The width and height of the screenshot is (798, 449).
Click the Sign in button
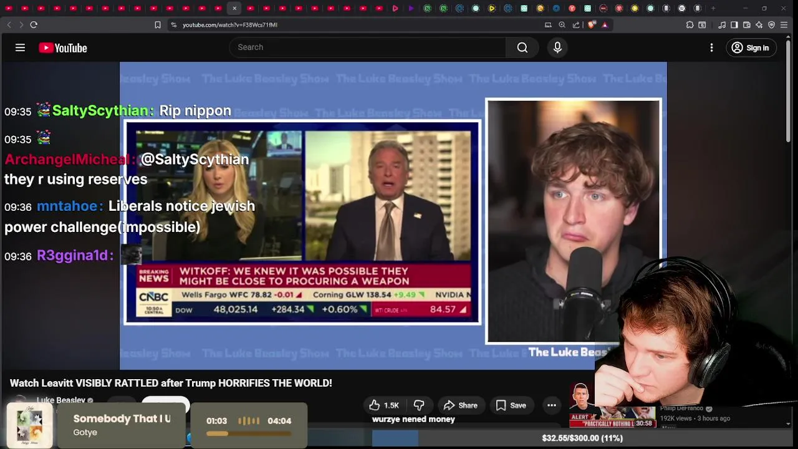click(x=751, y=47)
